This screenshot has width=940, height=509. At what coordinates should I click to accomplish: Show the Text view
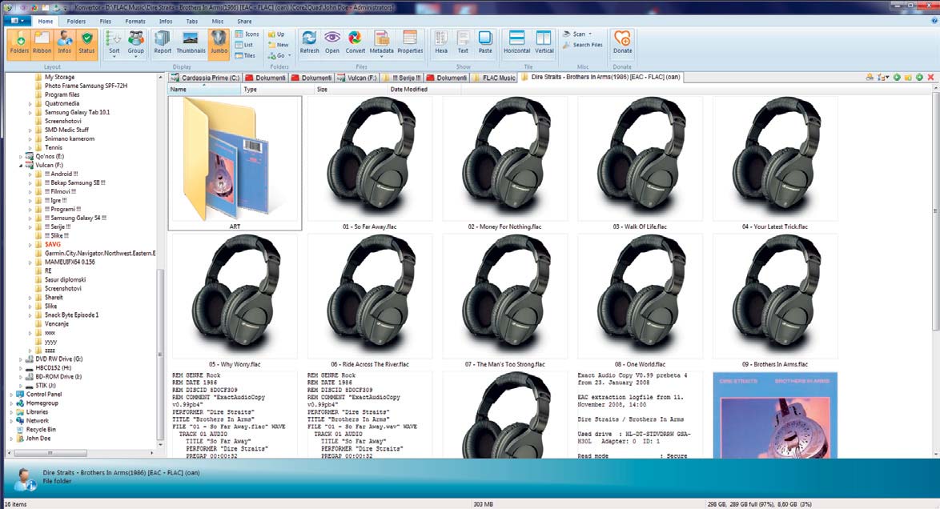[463, 44]
